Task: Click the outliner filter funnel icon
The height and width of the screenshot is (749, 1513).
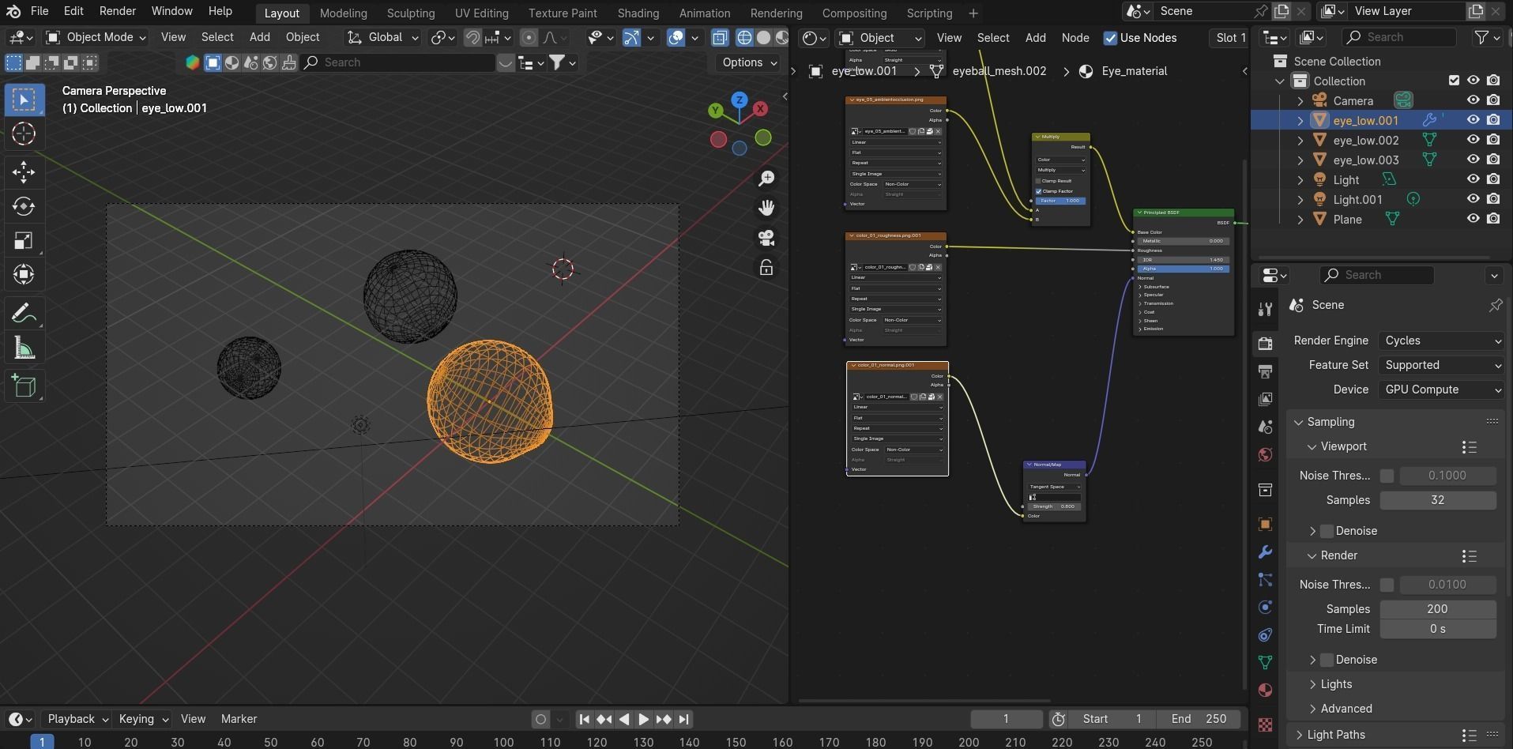Action: point(1481,37)
